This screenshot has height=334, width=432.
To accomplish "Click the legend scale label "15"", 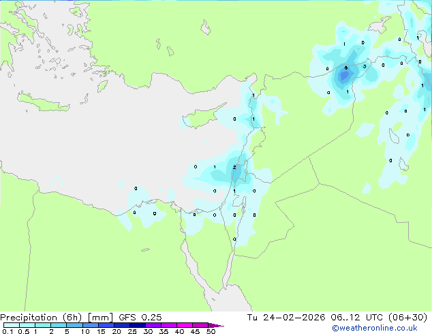I will [101, 331].
